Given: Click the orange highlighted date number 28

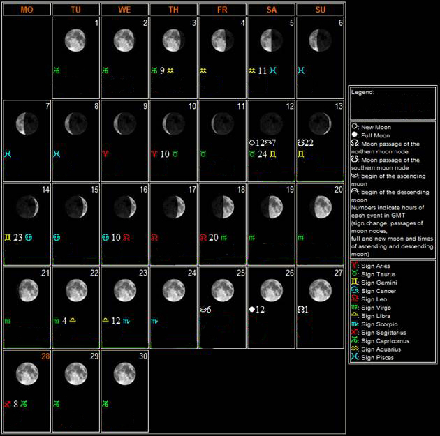Looking at the screenshot, I should click(44, 357).
